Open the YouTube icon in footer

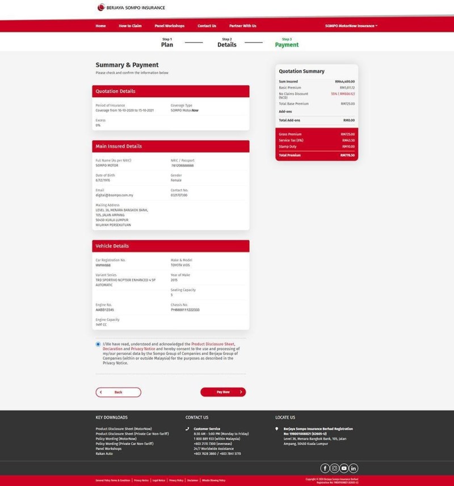pyautogui.click(x=344, y=468)
